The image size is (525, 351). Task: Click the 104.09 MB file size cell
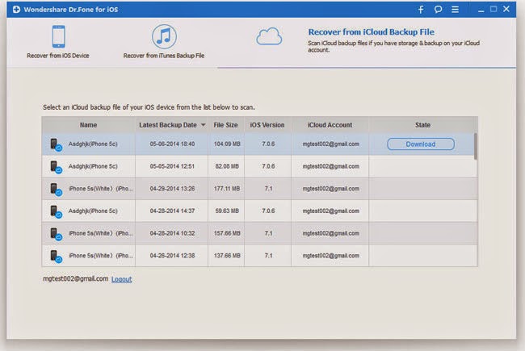pyautogui.click(x=227, y=144)
